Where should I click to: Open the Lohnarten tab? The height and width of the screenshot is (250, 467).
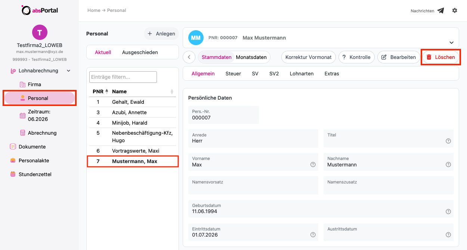301,74
